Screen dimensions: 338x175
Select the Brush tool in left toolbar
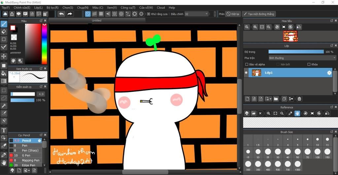(4, 24)
